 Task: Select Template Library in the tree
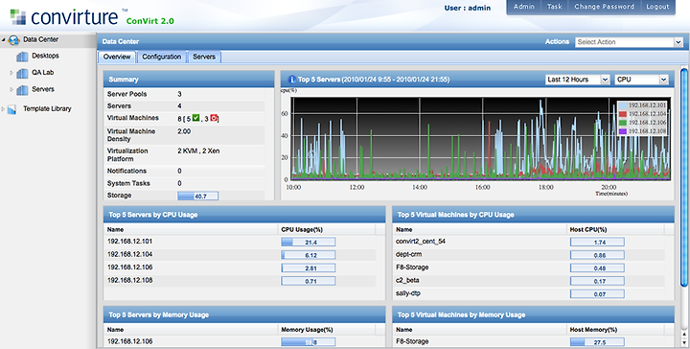pyautogui.click(x=47, y=108)
